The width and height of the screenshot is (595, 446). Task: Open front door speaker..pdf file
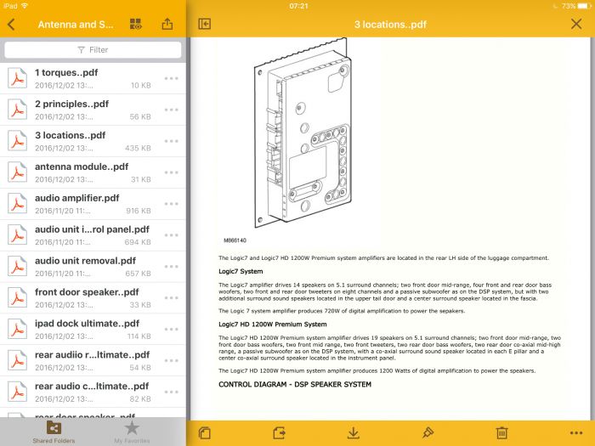[x=93, y=298]
